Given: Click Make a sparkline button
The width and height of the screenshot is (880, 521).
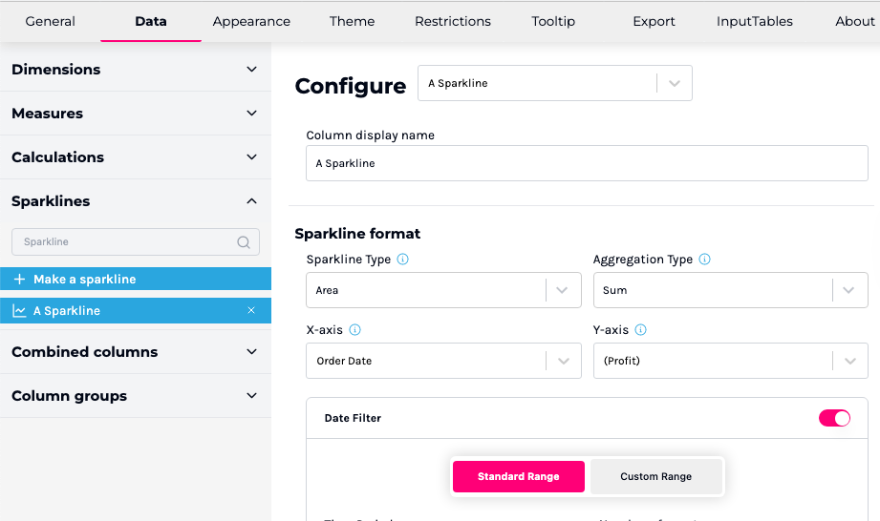Looking at the screenshot, I should (x=84, y=280).
